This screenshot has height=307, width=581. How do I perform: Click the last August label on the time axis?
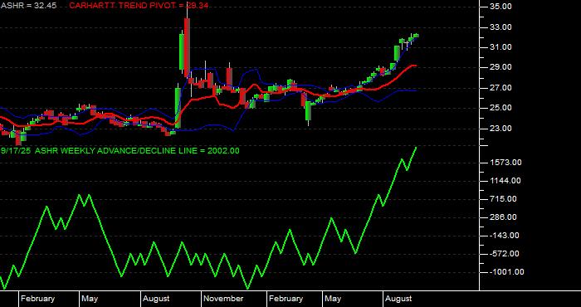tap(398, 299)
